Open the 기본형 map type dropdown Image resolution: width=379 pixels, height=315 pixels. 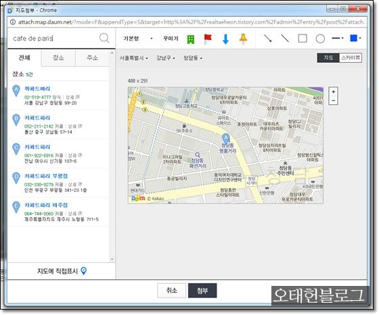tap(138, 39)
